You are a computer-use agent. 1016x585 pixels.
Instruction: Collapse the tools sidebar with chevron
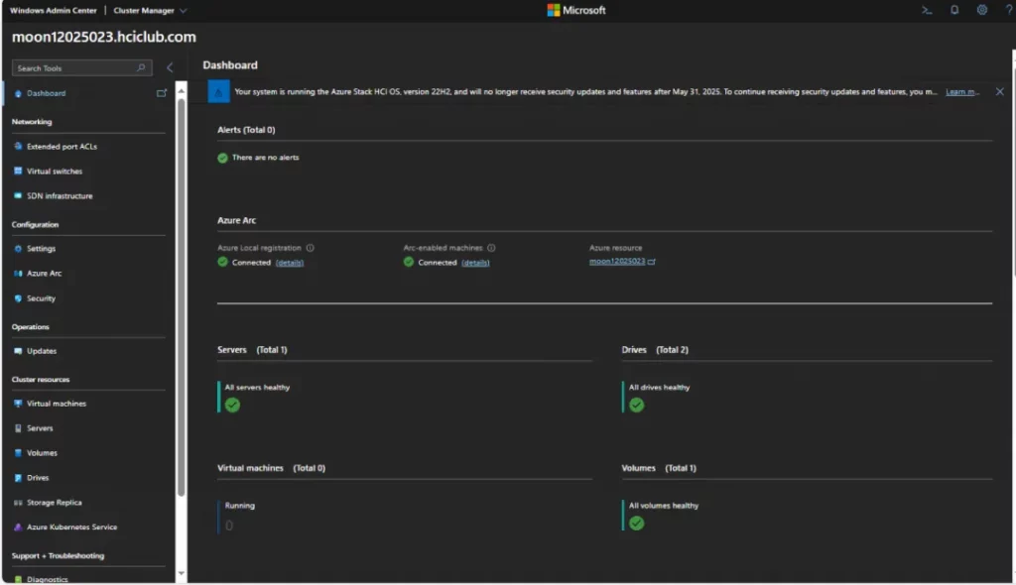click(170, 67)
